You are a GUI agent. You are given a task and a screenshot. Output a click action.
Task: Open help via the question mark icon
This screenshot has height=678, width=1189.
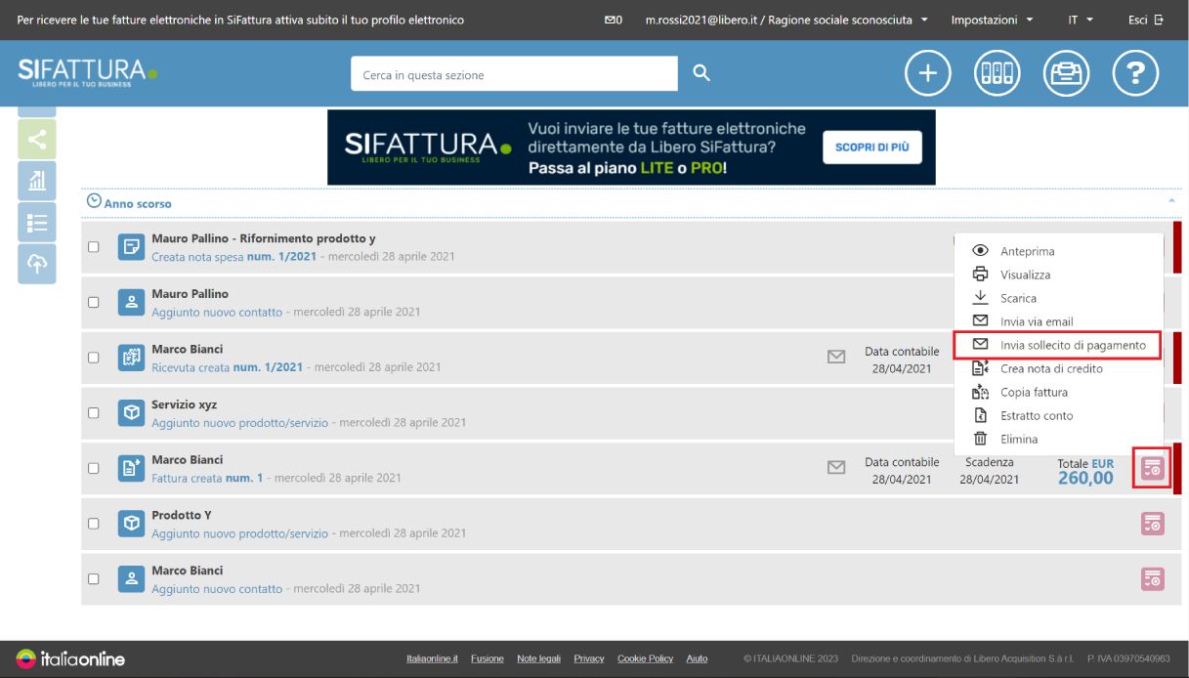click(1135, 73)
